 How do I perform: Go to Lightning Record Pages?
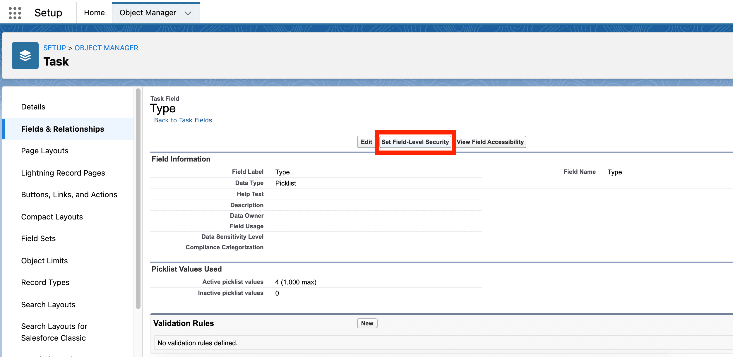pyautogui.click(x=63, y=173)
